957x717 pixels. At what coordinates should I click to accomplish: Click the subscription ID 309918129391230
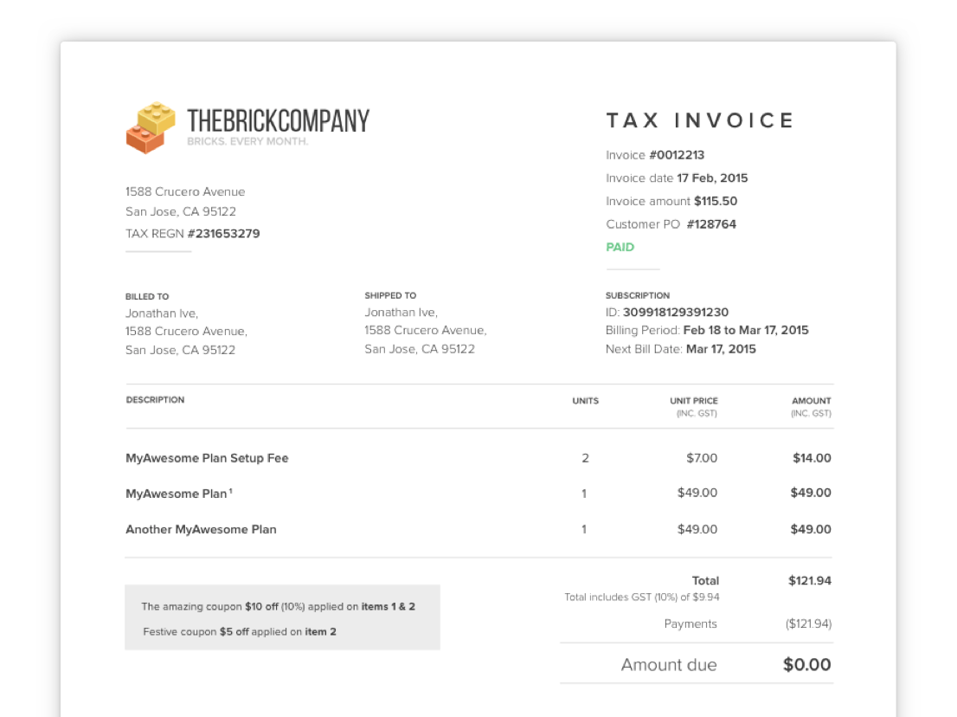pyautogui.click(x=675, y=313)
